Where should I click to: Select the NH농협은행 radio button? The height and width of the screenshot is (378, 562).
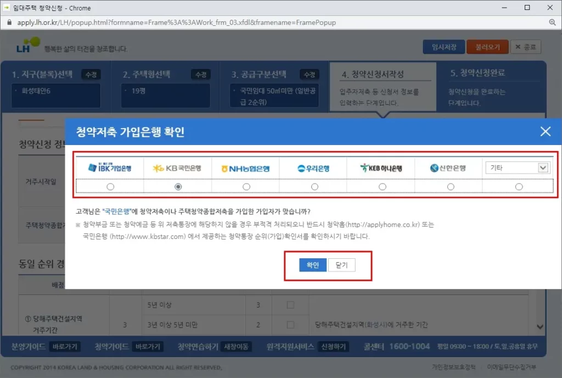pyautogui.click(x=246, y=187)
